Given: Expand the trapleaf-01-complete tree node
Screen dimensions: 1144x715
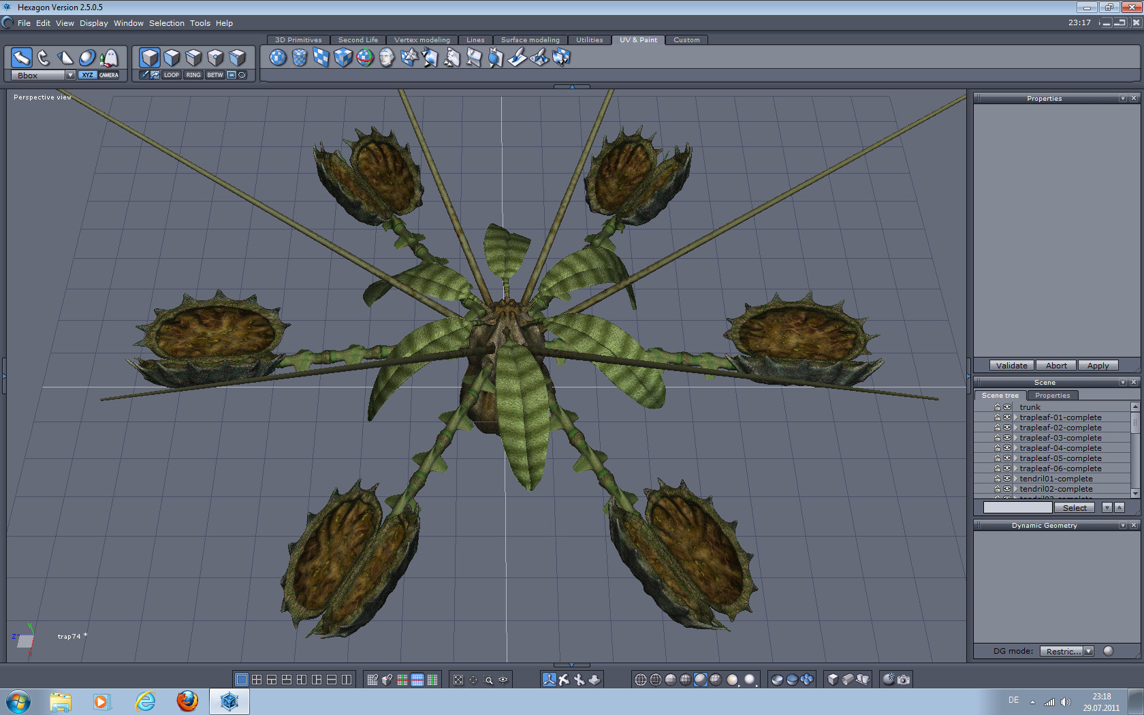Looking at the screenshot, I should [x=1015, y=417].
